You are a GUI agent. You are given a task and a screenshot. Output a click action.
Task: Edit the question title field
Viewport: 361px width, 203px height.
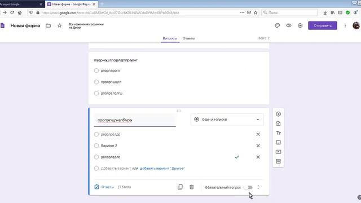pyautogui.click(x=135, y=120)
